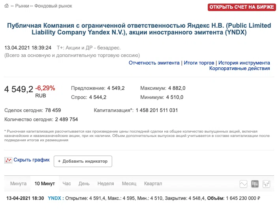Click the chart icon beside Скрыть график
280x209 pixels.
(8, 160)
